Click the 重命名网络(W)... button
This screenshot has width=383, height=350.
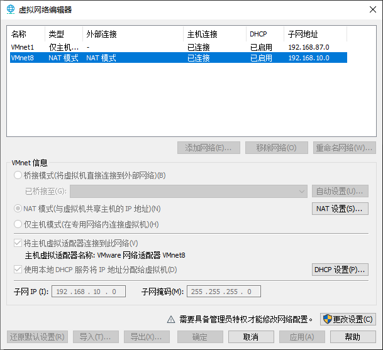[345, 148]
